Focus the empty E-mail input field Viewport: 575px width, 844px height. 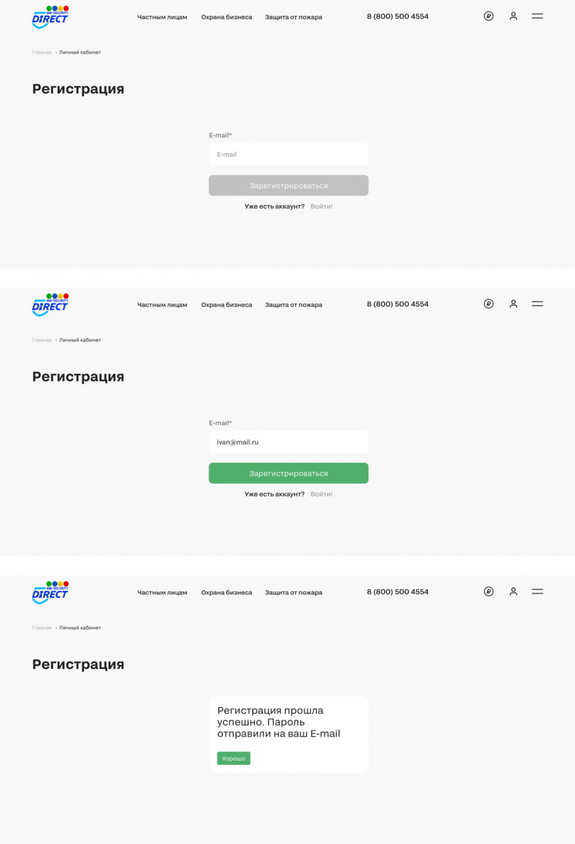(288, 155)
